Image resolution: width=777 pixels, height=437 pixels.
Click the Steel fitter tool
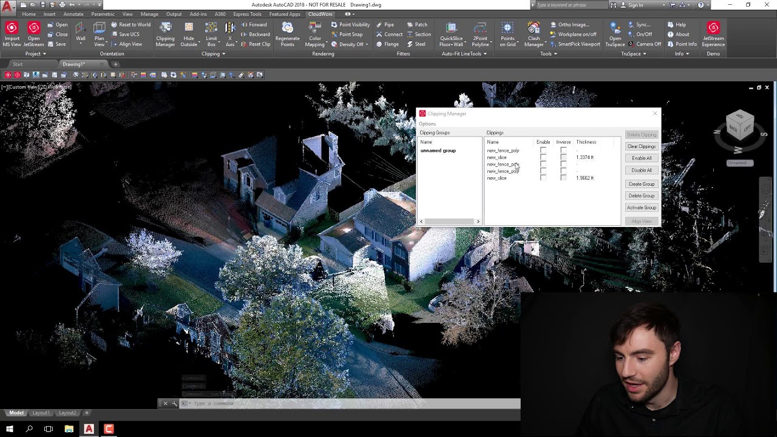pos(416,44)
